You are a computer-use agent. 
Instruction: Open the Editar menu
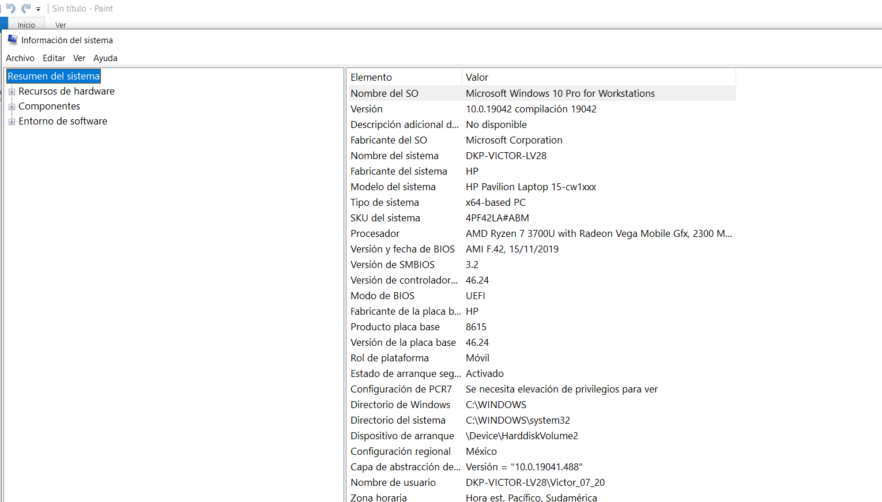pos(54,58)
